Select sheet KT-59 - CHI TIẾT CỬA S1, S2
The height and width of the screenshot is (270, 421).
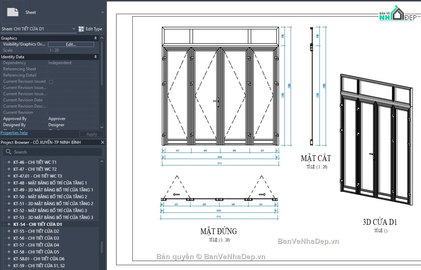39,266
